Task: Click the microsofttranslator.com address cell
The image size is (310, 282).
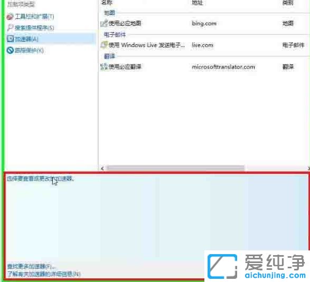Action: [223, 67]
